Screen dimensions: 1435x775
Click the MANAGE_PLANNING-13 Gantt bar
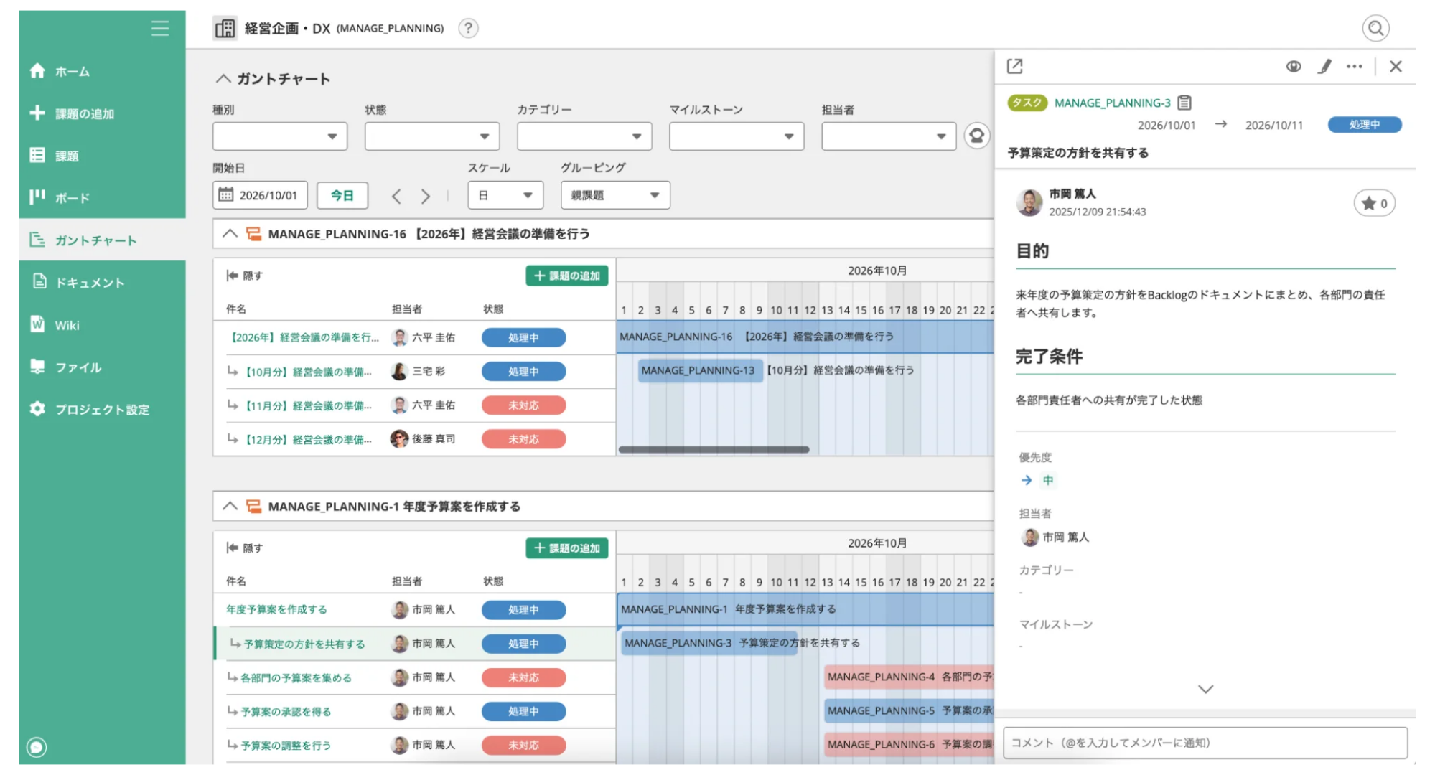coord(700,370)
